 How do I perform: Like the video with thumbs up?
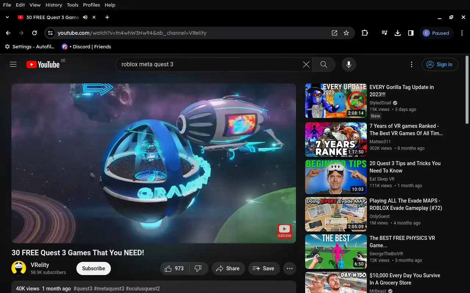tap(175, 268)
